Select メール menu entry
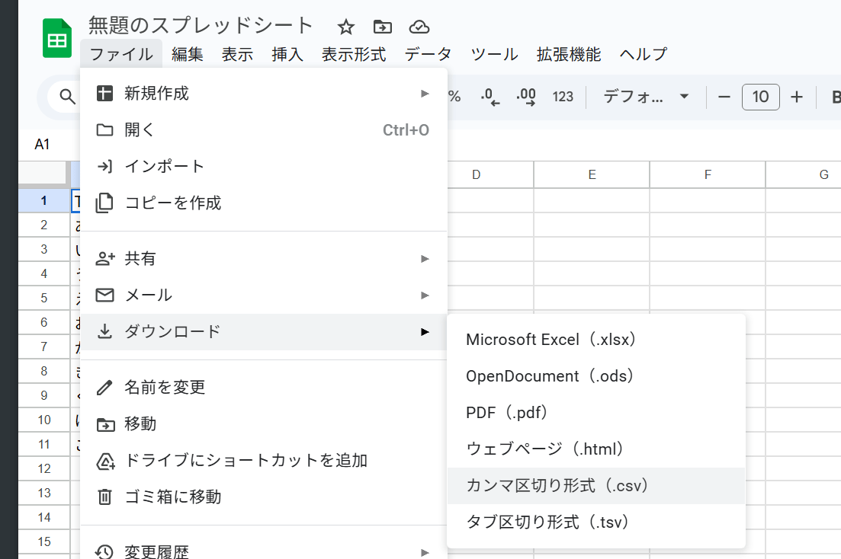 (263, 295)
